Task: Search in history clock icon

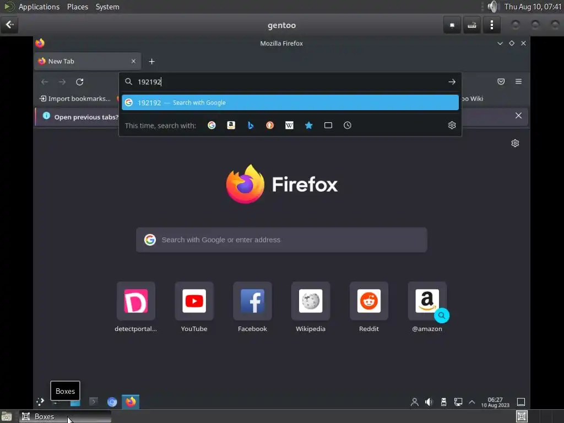Action: tap(348, 125)
